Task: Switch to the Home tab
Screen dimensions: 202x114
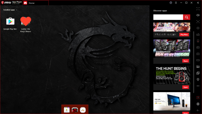Action: [x=36, y=3]
